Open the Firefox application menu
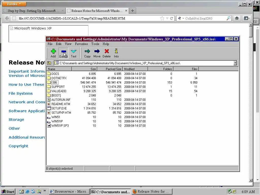The image size is (260, 195). tap(14, 4)
